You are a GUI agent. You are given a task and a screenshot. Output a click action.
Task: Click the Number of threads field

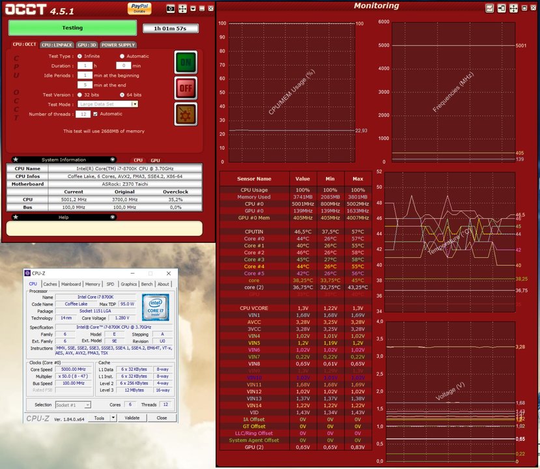tap(83, 114)
